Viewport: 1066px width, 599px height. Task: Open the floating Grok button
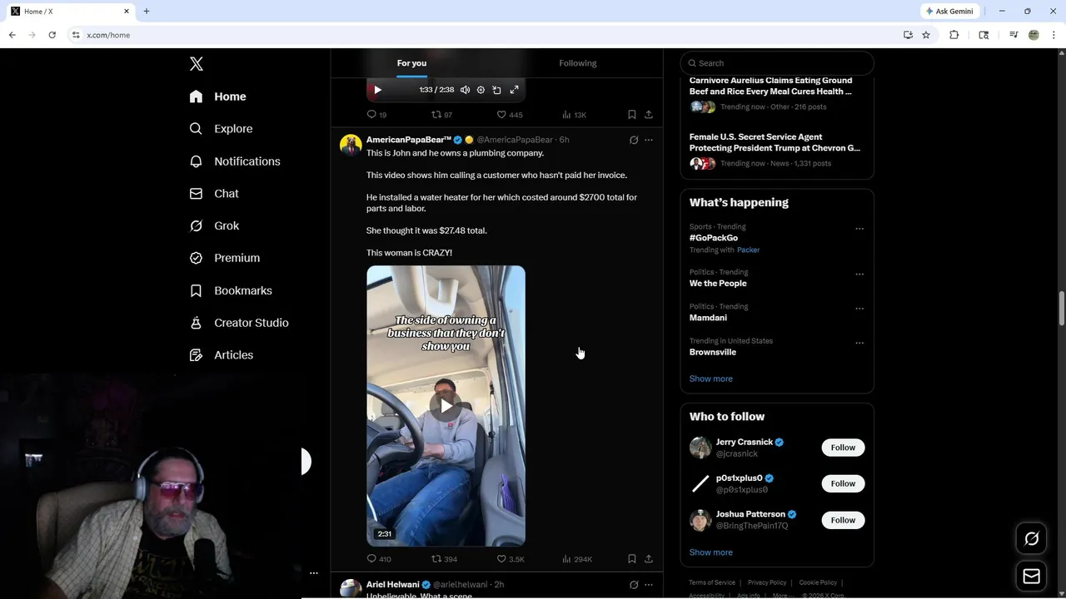[1031, 539]
